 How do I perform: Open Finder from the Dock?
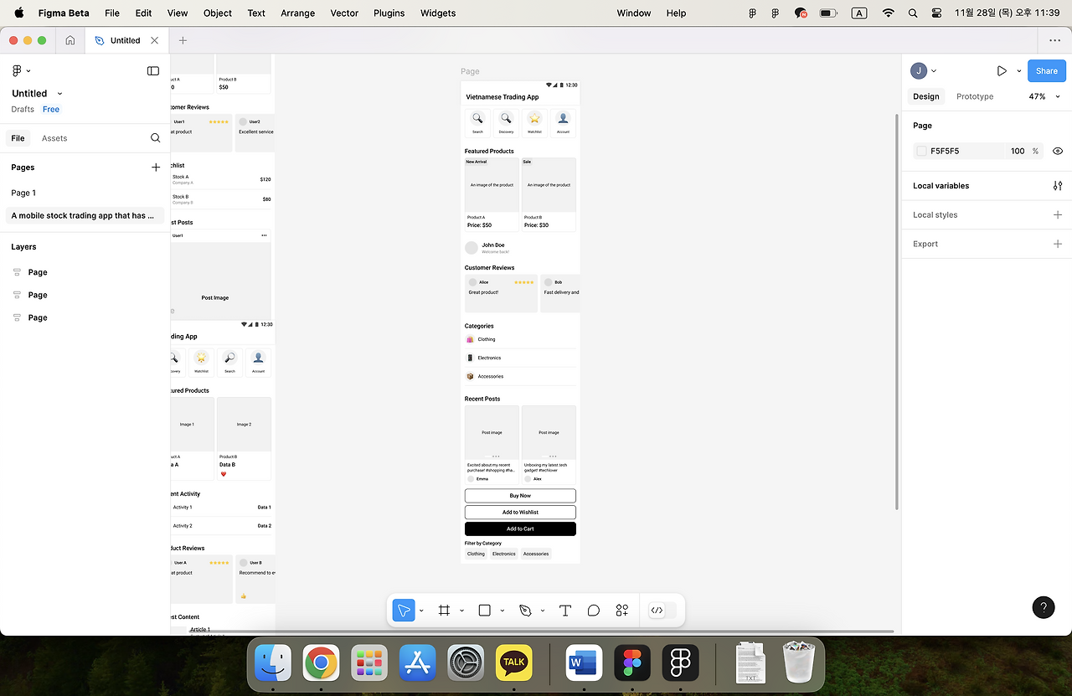click(273, 663)
